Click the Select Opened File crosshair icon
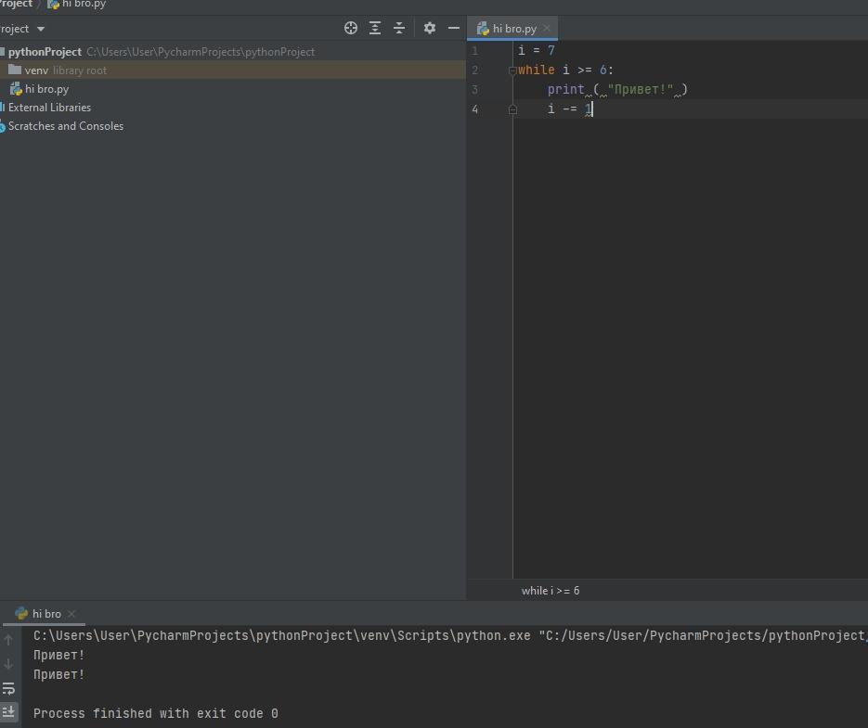The height and width of the screenshot is (728, 868). click(351, 28)
